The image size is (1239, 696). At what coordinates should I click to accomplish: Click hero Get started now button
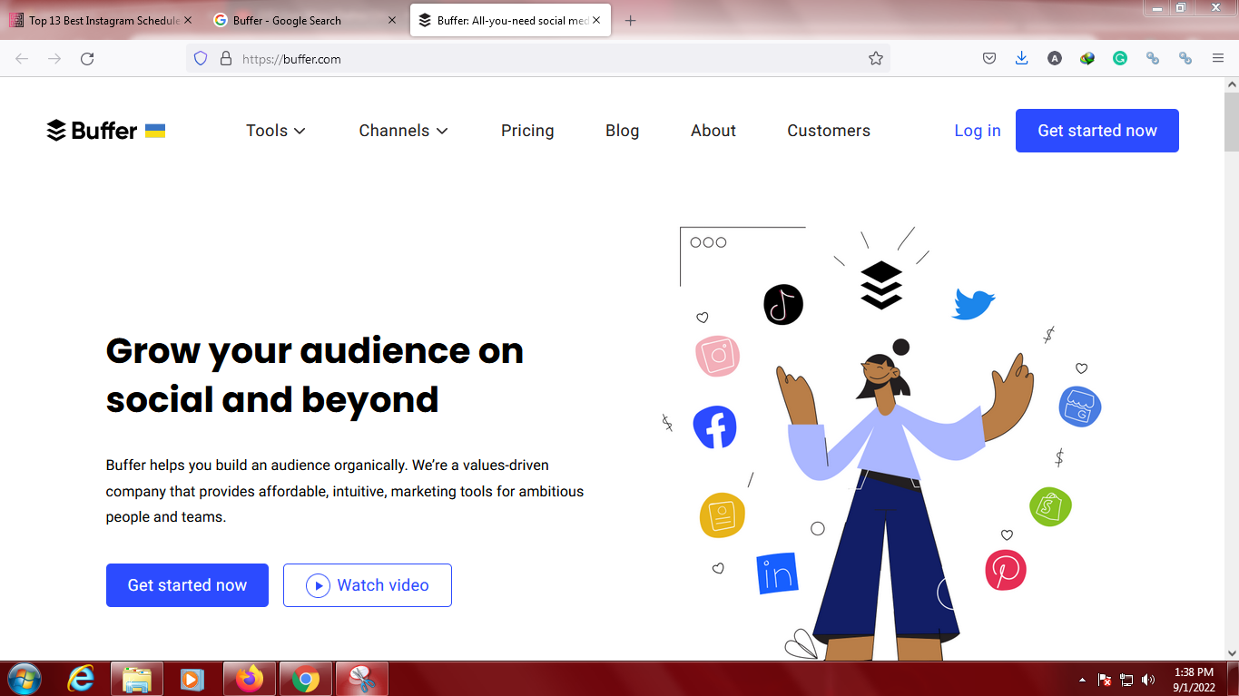187,585
